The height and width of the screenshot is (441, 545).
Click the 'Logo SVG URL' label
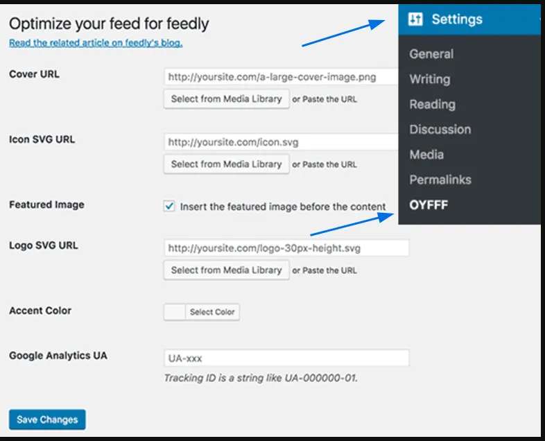(x=44, y=245)
